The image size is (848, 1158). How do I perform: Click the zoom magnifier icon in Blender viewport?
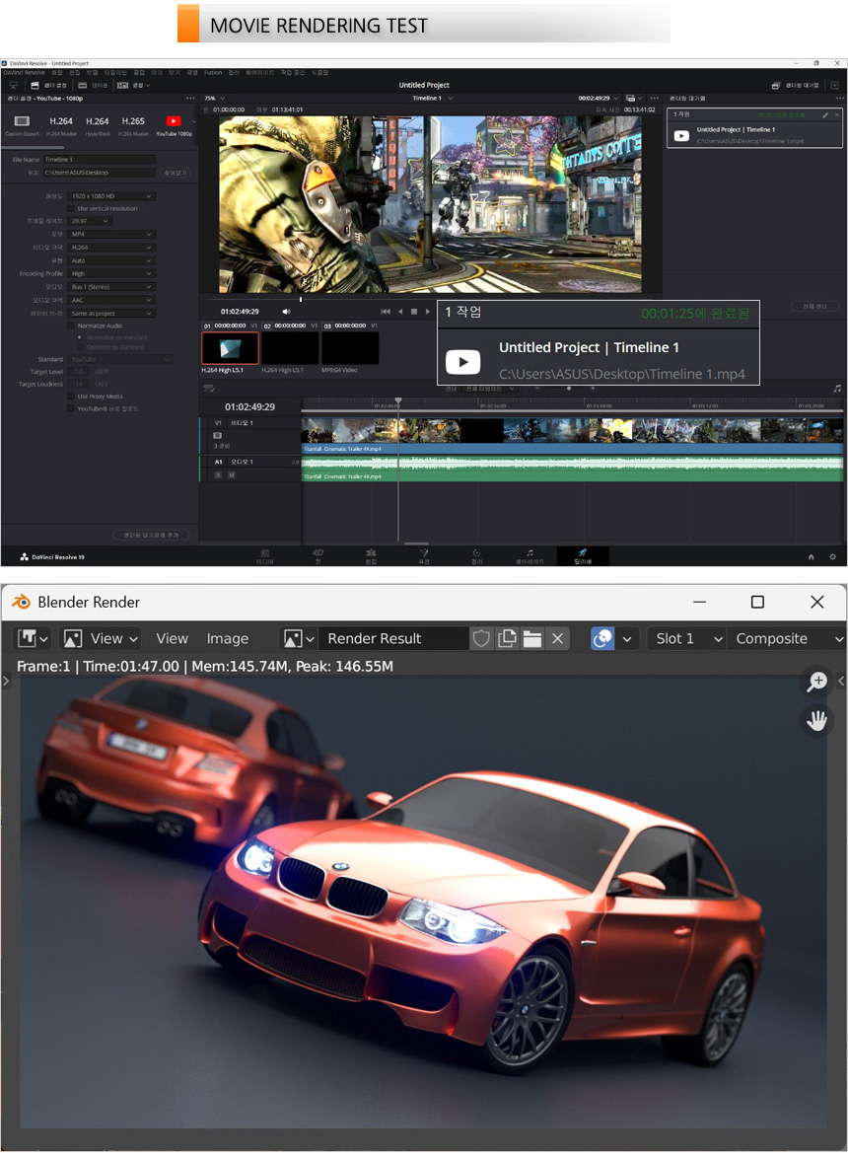pyautogui.click(x=816, y=681)
